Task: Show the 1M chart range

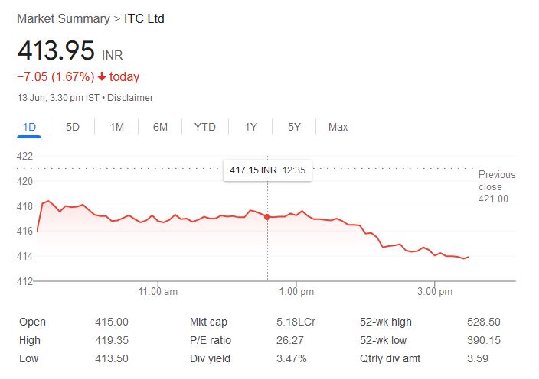Action: pyautogui.click(x=116, y=127)
